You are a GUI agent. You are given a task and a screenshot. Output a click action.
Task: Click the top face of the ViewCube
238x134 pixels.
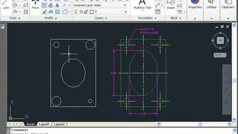(x=220, y=41)
